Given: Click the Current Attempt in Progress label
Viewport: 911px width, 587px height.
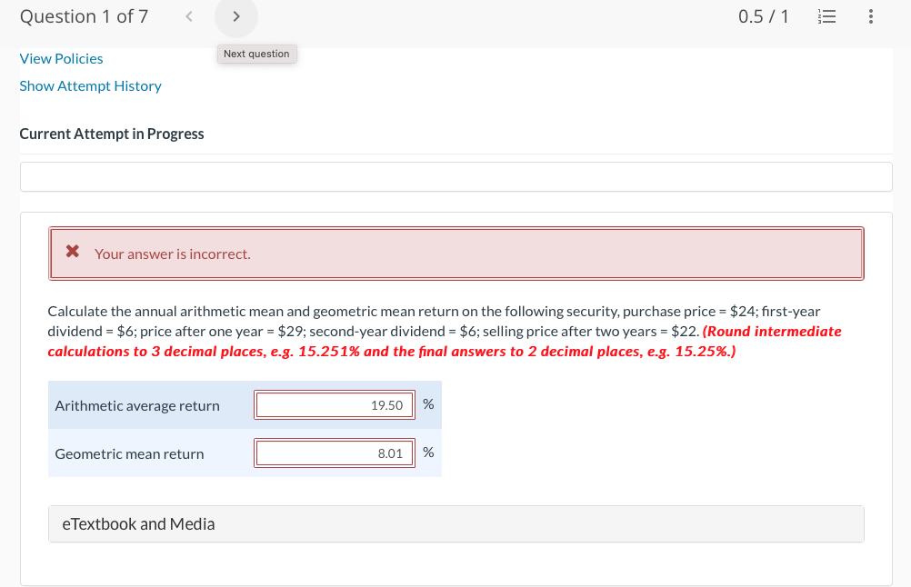Looking at the screenshot, I should 112,133.
